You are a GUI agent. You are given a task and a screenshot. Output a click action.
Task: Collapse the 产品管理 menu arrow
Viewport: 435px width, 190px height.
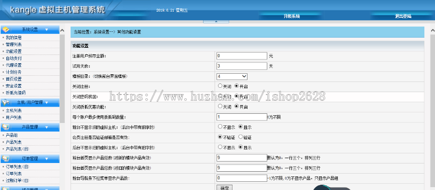[x=46, y=127]
